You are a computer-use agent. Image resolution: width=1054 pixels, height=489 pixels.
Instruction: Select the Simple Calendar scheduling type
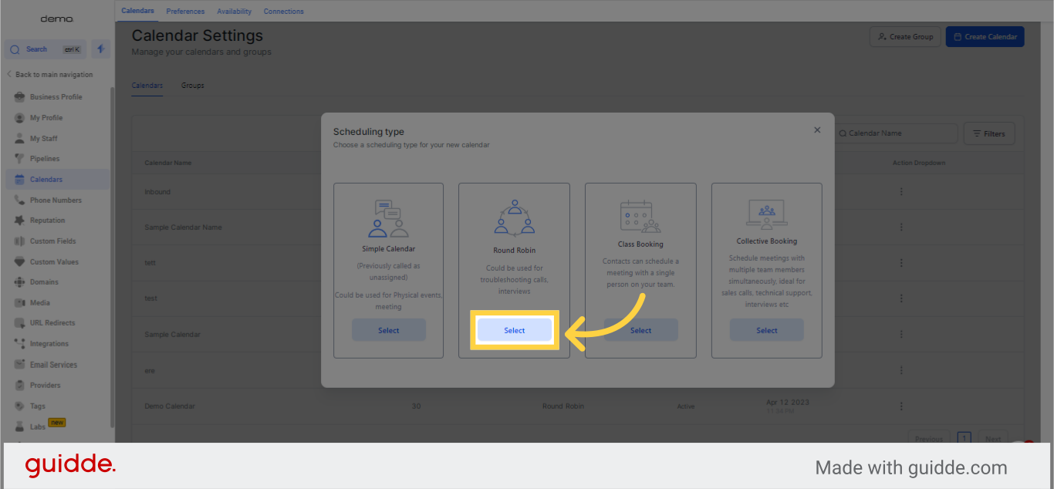[389, 330]
